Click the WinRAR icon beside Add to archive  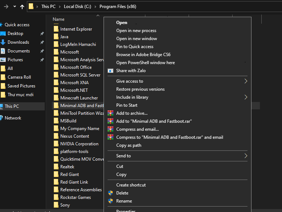110,113
